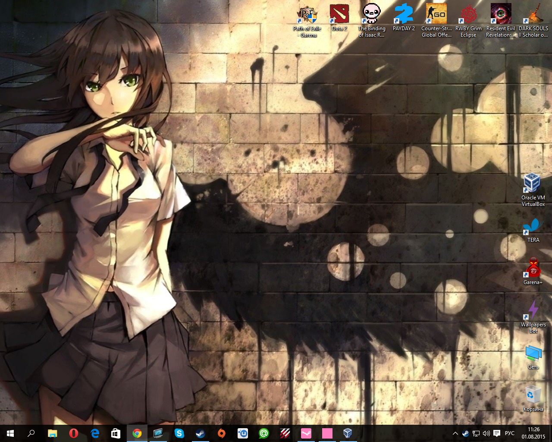This screenshot has width=552, height=442.
Task: Select Resident Evil Revelations icon
Action: coord(501,21)
